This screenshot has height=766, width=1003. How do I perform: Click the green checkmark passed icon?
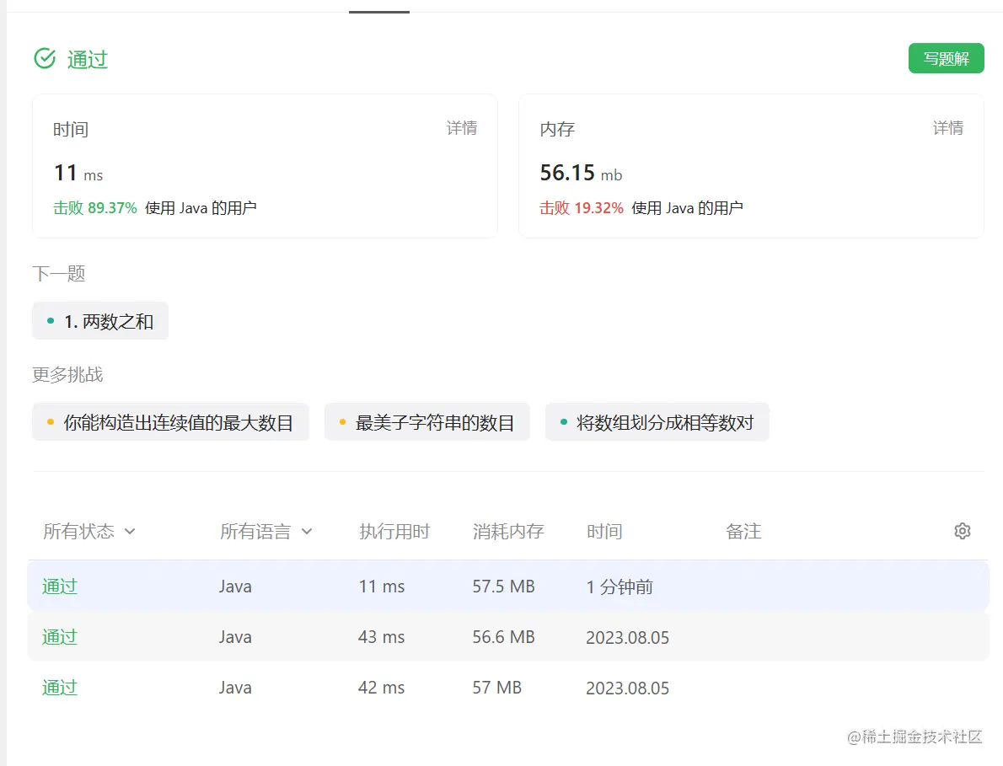click(45, 58)
